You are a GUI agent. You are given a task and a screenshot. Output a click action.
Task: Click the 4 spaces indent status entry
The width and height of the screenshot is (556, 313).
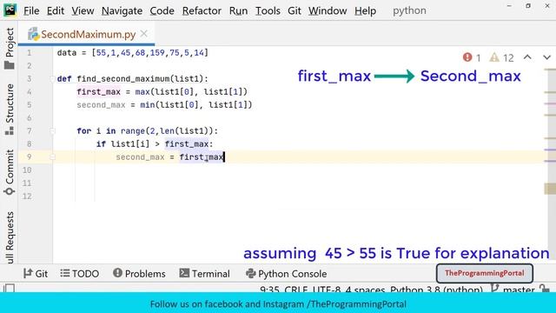pyautogui.click(x=366, y=289)
